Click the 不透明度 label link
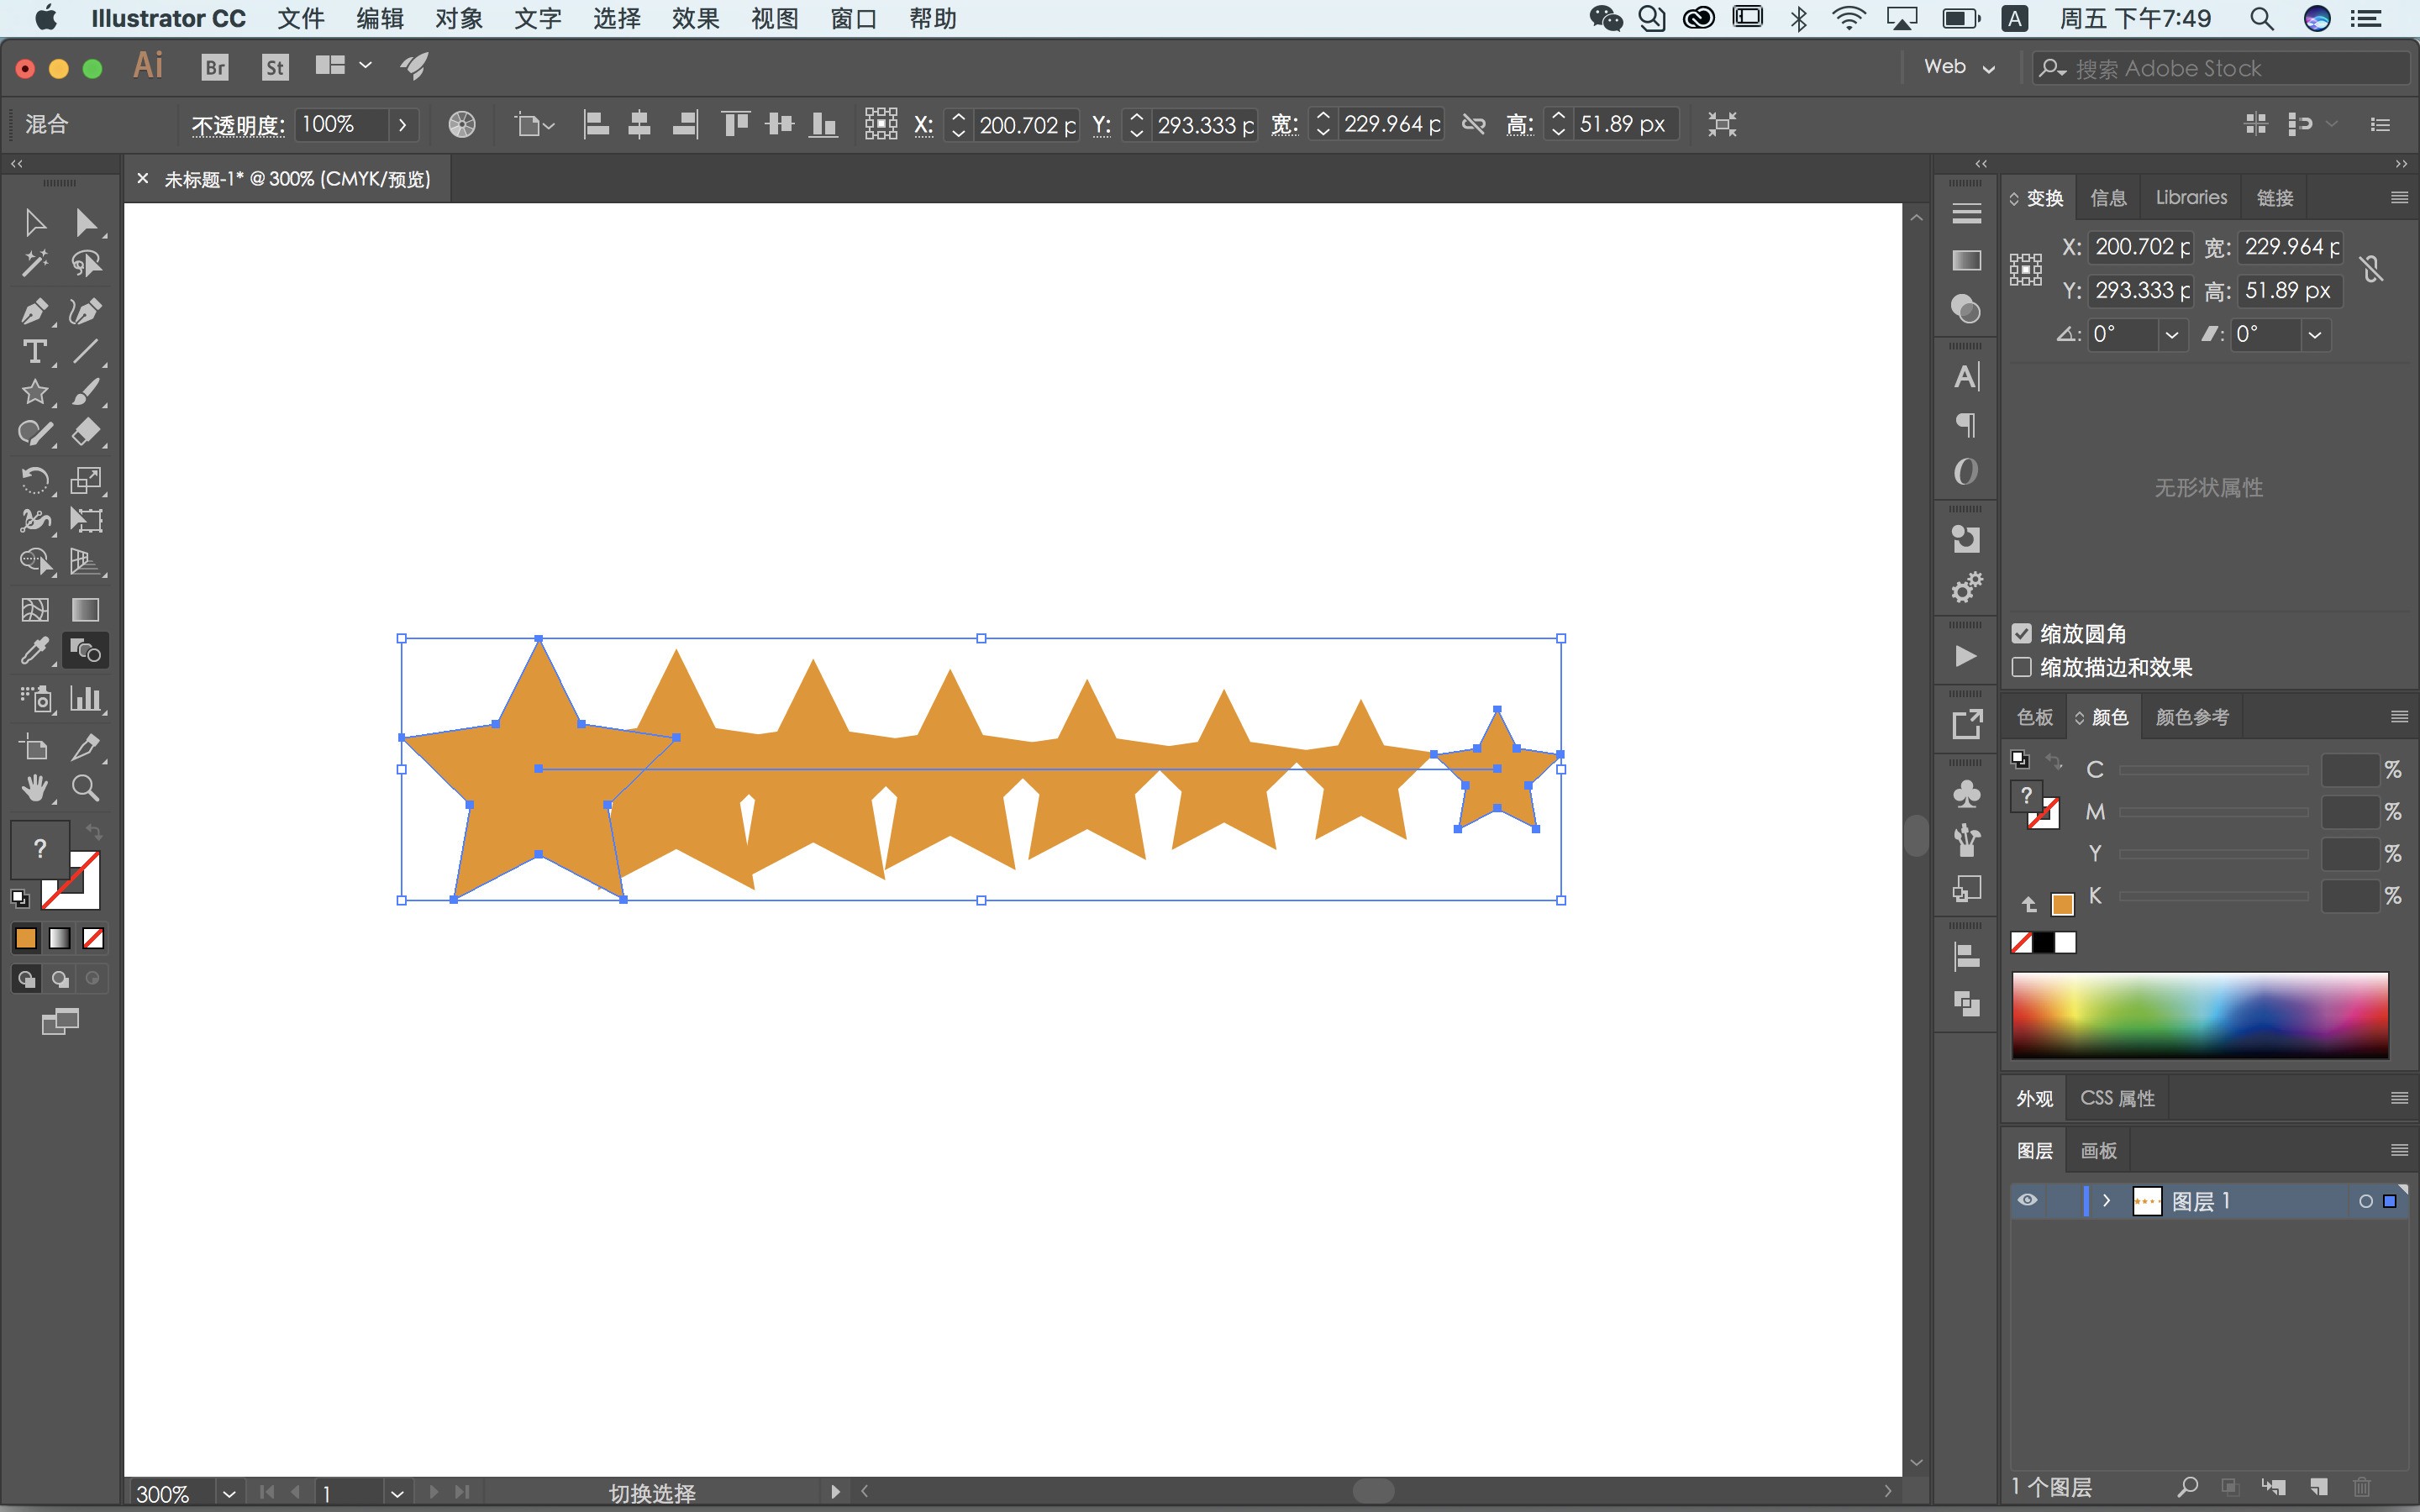 click(238, 125)
